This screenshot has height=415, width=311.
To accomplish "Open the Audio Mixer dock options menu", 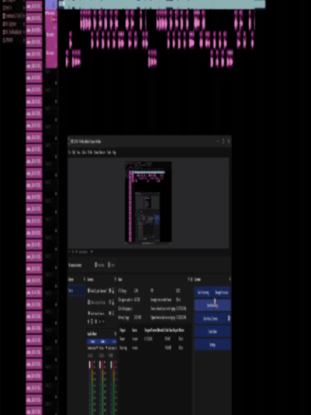I will coord(115,334).
